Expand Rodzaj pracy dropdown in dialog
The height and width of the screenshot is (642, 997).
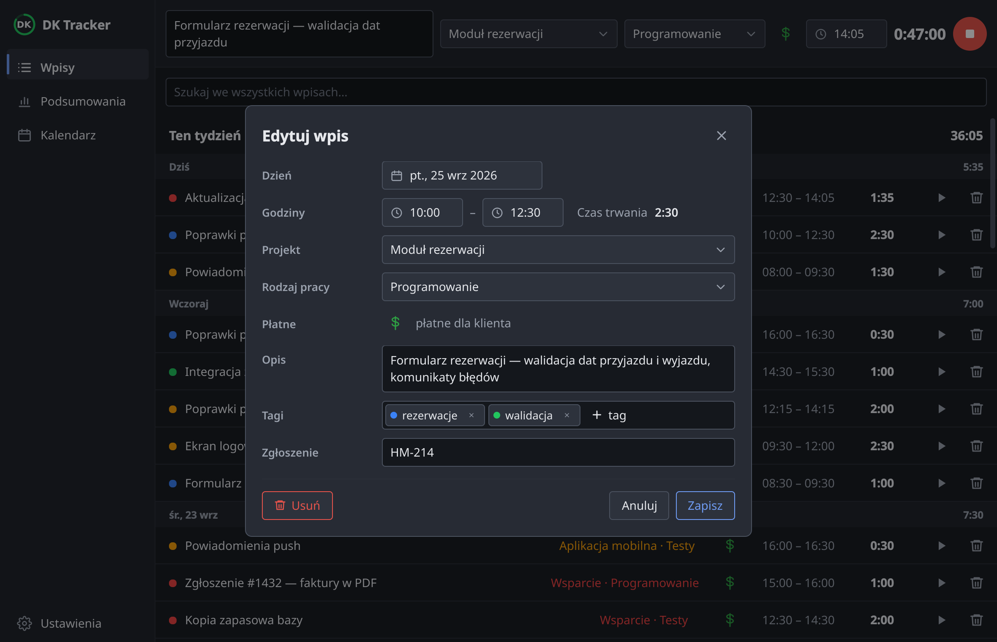558,287
